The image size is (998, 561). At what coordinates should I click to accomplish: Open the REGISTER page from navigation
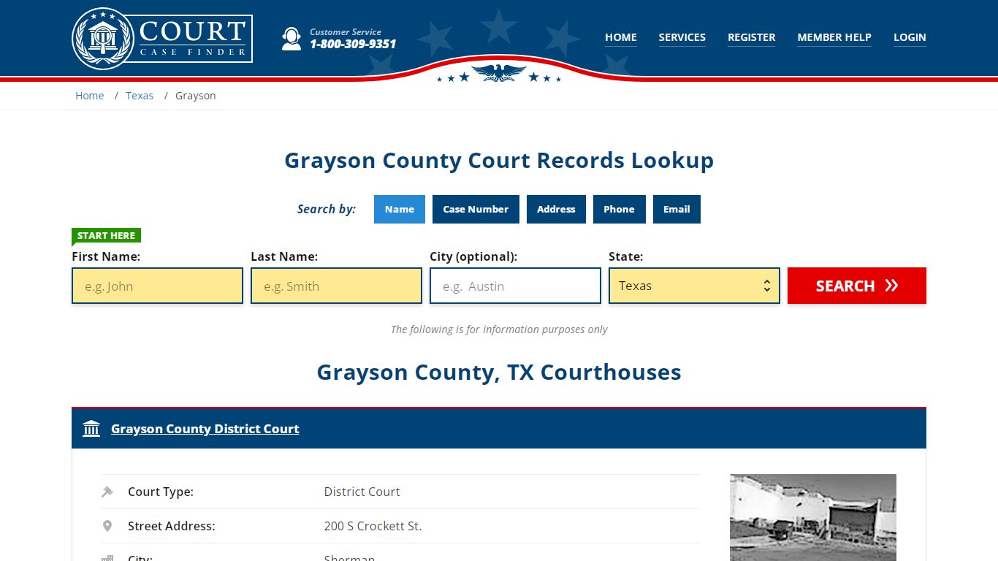point(752,37)
